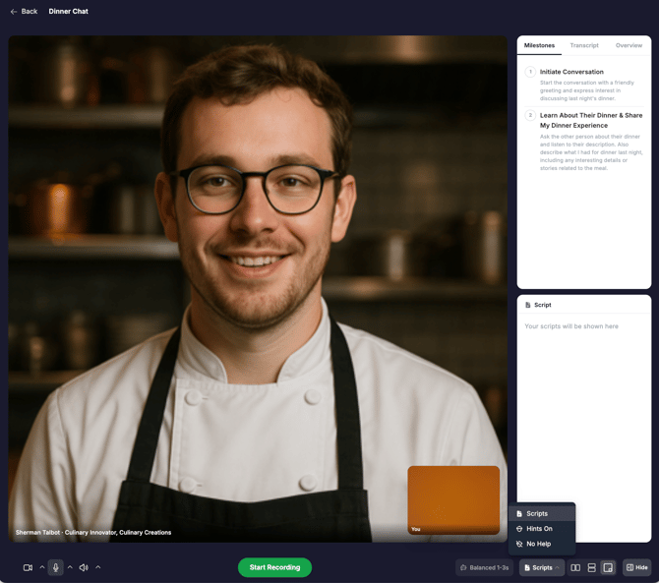Click the camera icon in bottom toolbar
This screenshot has width=659, height=583.
click(28, 567)
